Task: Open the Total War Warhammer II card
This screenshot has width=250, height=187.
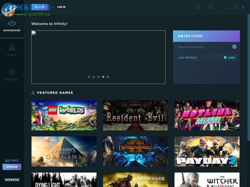Action: [135, 151]
